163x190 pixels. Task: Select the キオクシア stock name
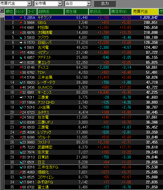pyautogui.click(x=45, y=18)
